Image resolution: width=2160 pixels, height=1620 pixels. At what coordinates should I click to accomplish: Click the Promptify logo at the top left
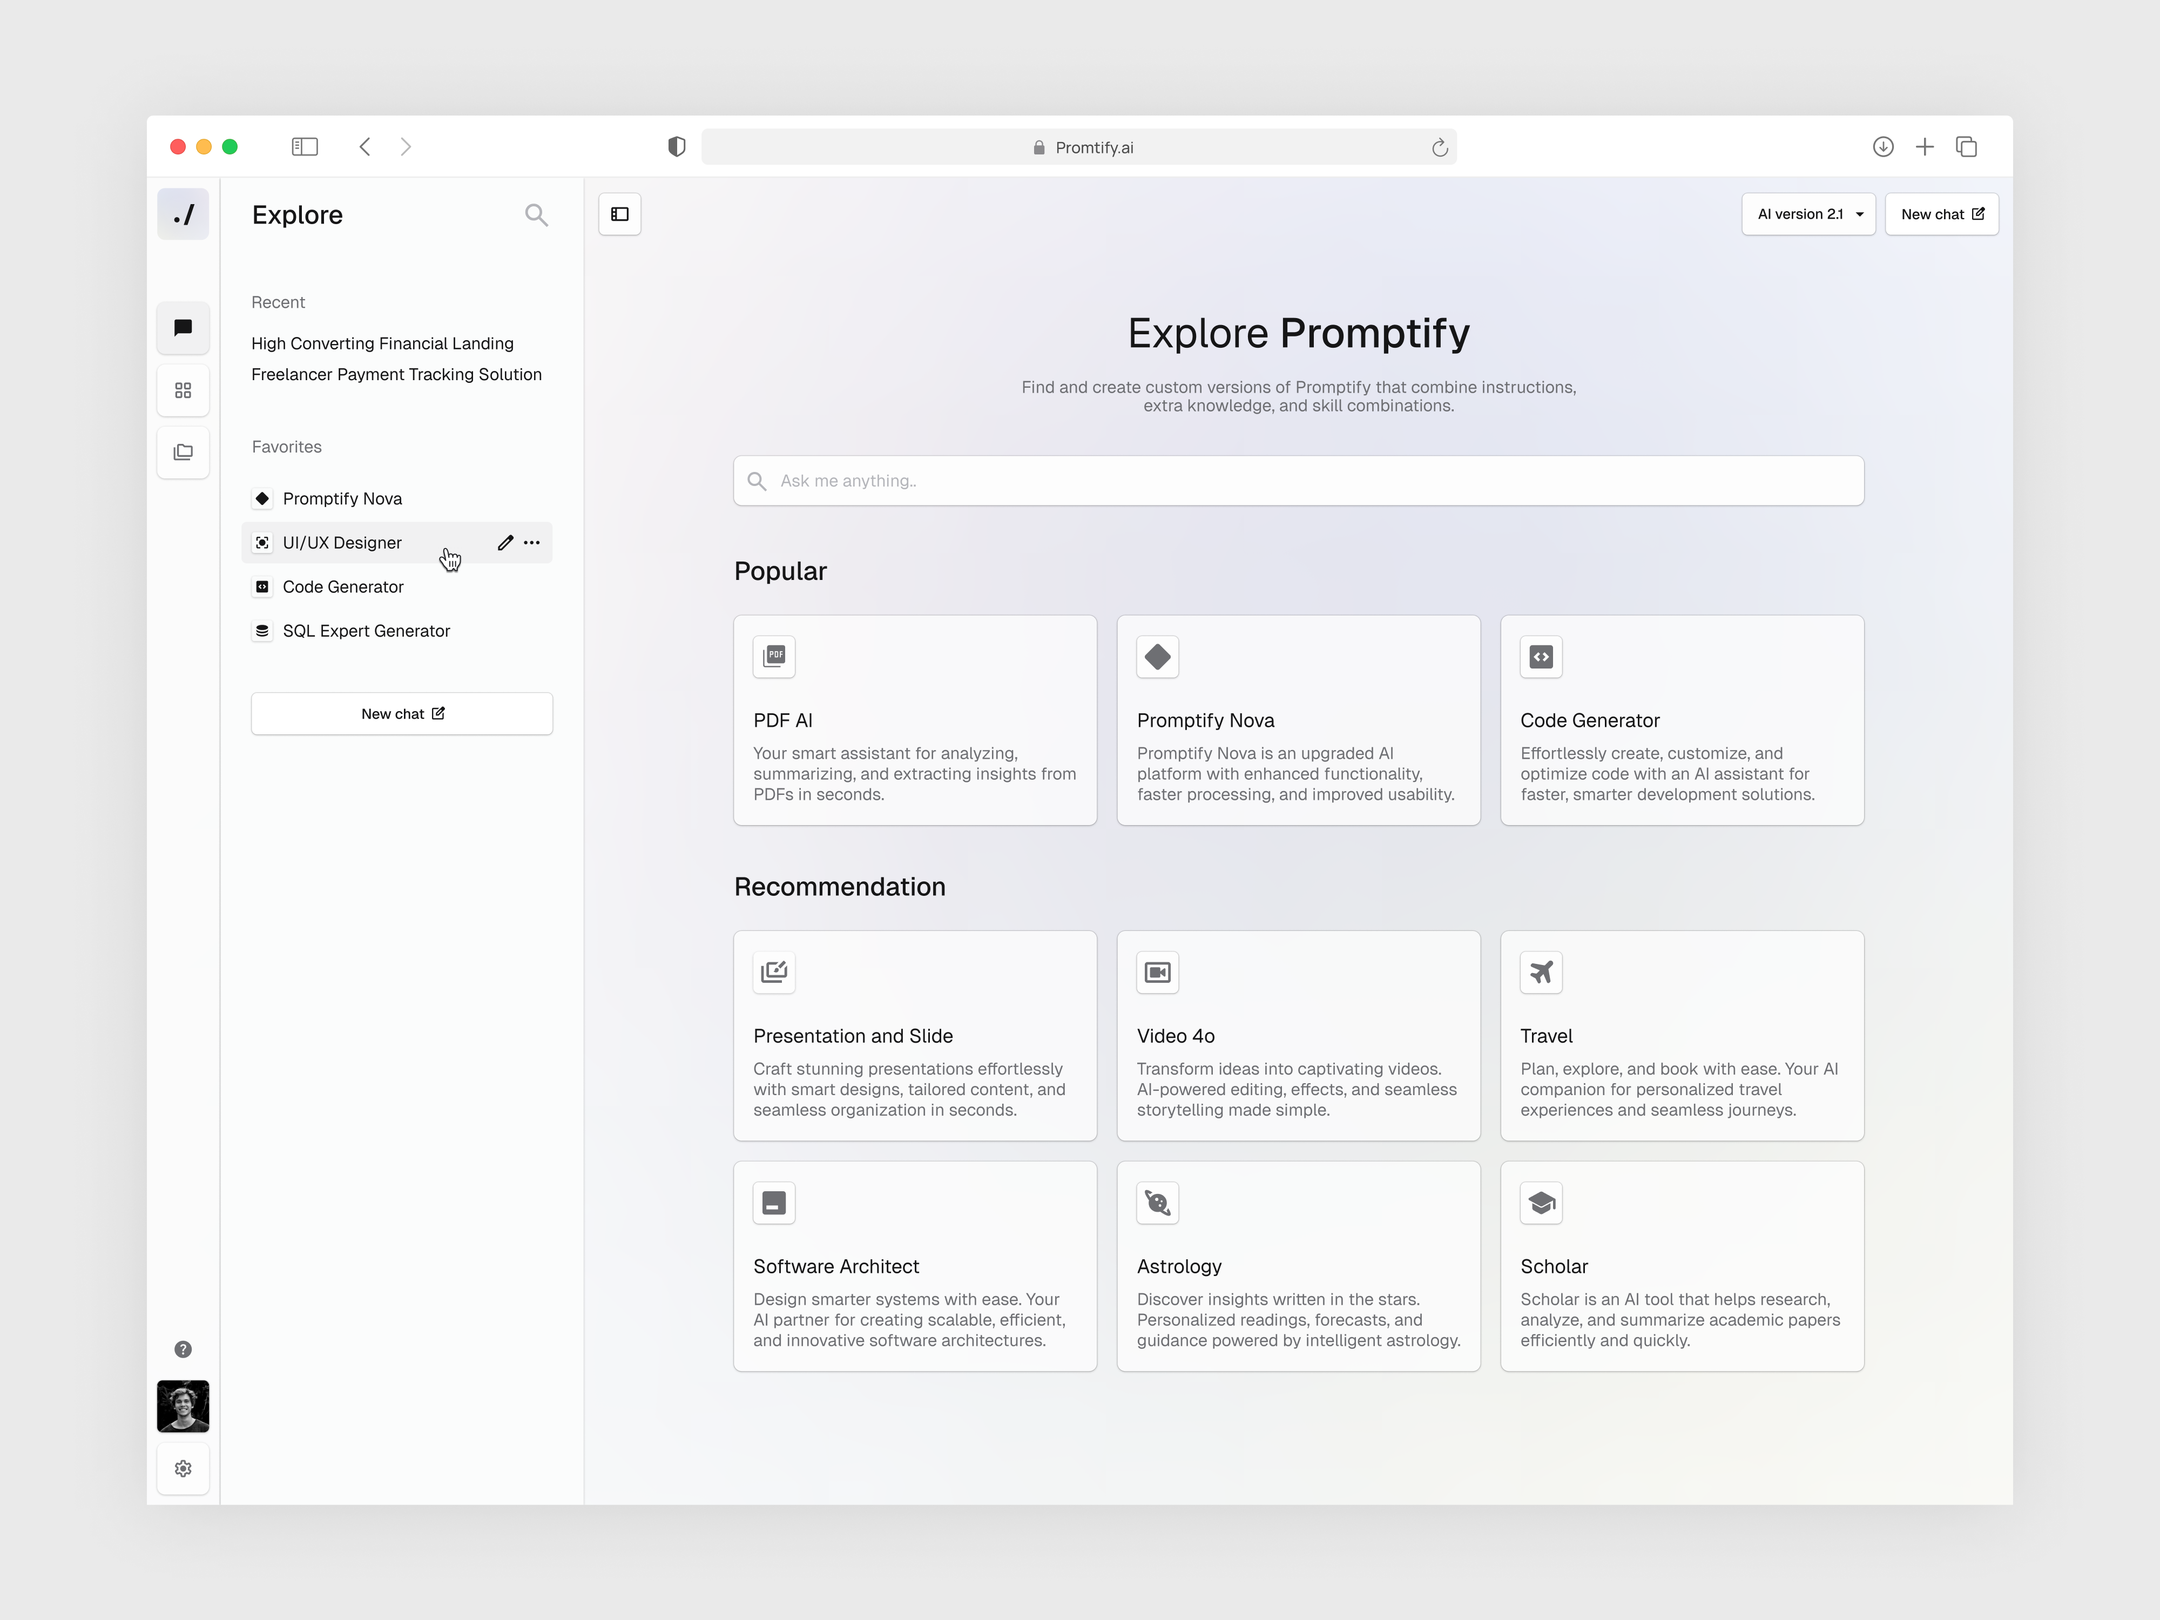click(x=183, y=214)
